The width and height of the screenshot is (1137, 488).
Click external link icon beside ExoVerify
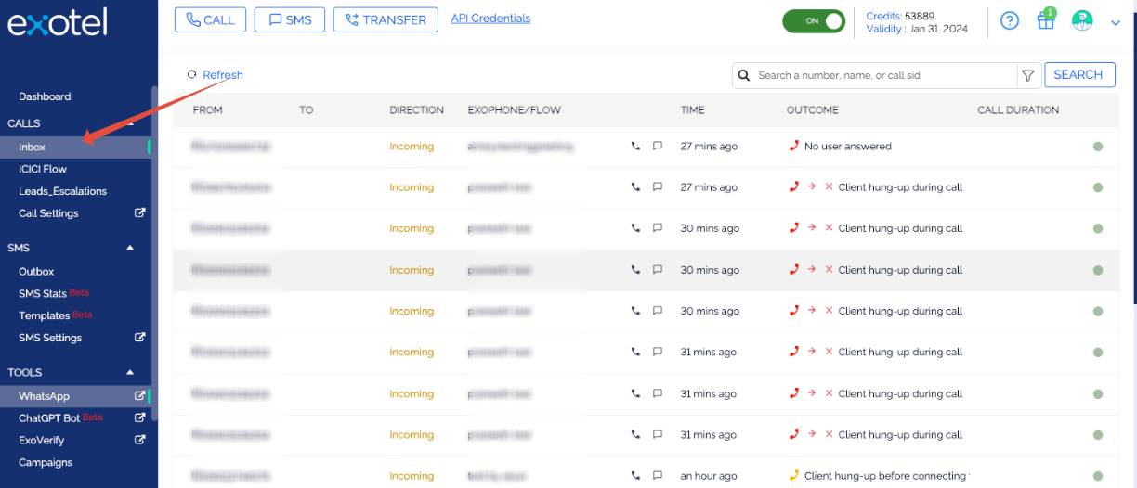139,439
